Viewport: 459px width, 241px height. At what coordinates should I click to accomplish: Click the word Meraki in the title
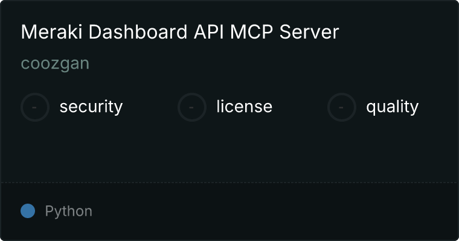pyautogui.click(x=52, y=31)
